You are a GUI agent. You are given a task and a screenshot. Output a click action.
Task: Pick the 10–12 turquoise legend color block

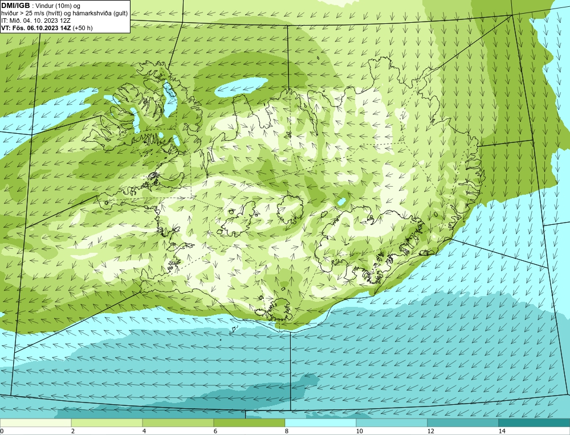[x=392, y=422]
